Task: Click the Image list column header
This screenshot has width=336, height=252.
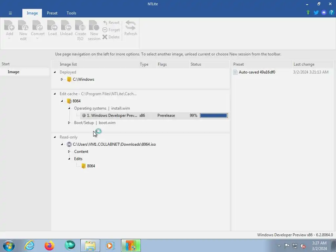Action: point(68,64)
